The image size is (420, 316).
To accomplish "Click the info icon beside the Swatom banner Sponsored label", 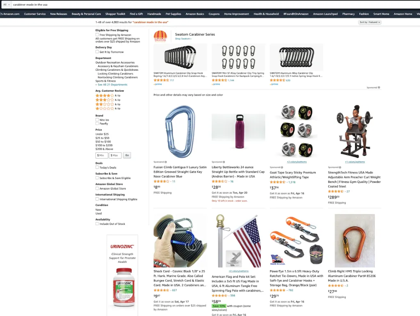I will 379,88.
